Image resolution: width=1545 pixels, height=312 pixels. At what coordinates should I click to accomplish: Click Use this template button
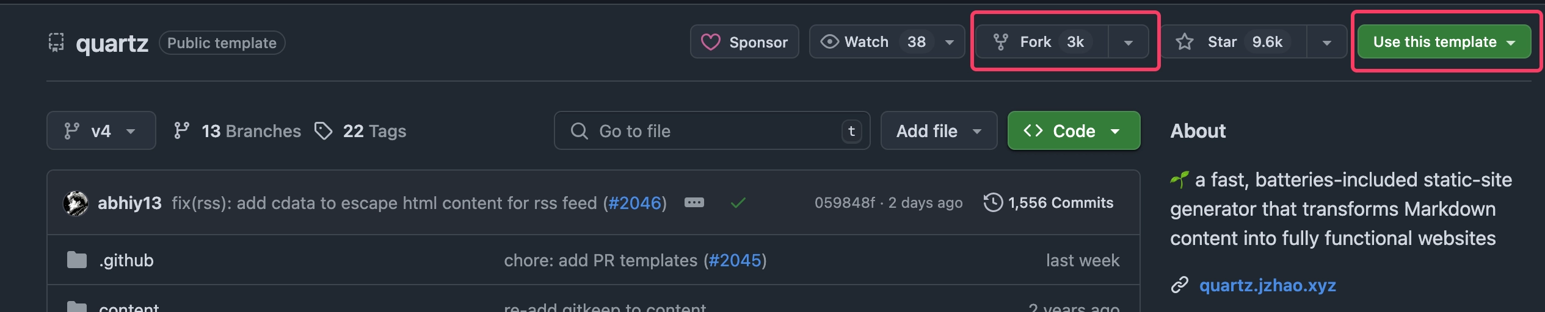tap(1444, 41)
